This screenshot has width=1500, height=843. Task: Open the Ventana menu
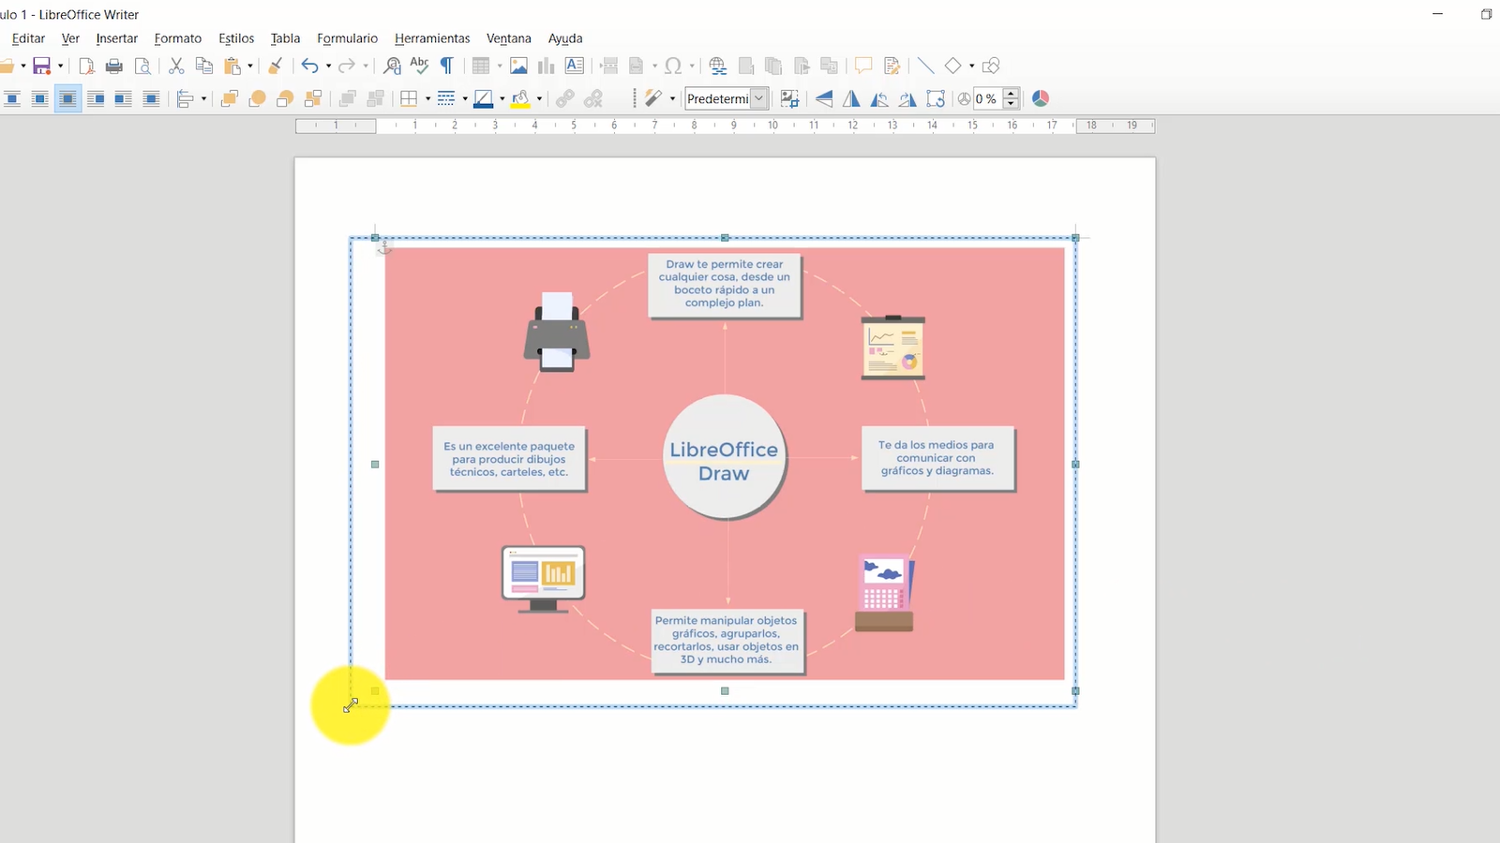509,38
